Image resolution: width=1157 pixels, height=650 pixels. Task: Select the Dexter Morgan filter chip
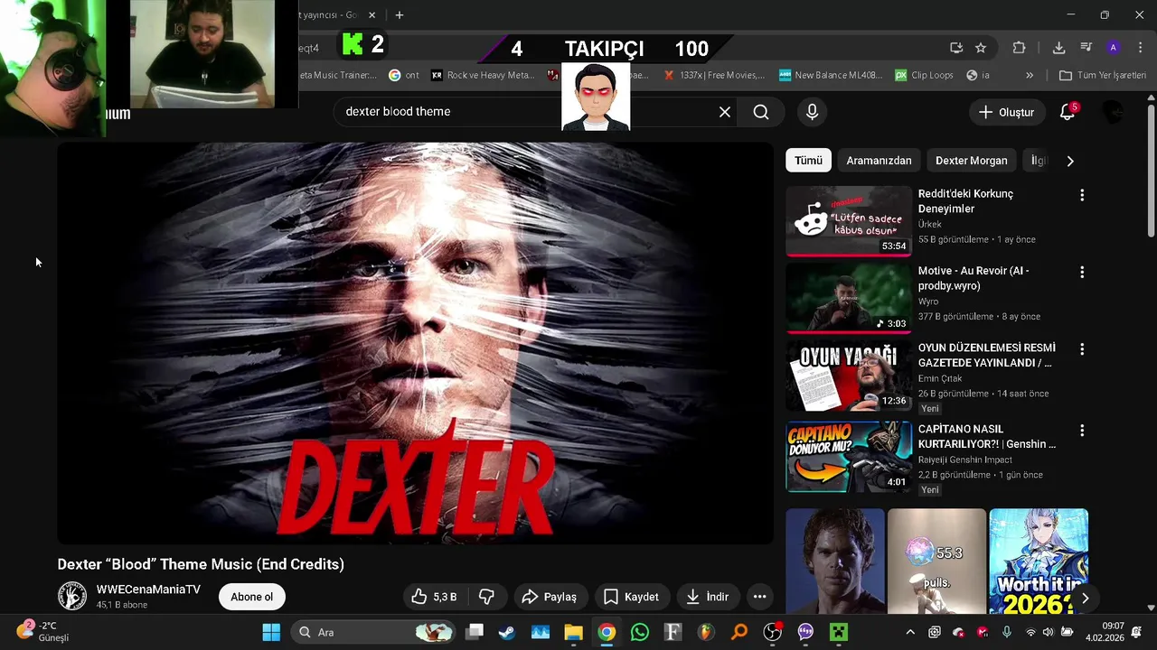(x=971, y=161)
